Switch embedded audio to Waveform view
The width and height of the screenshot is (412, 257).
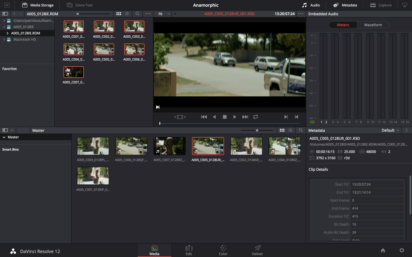pos(373,25)
